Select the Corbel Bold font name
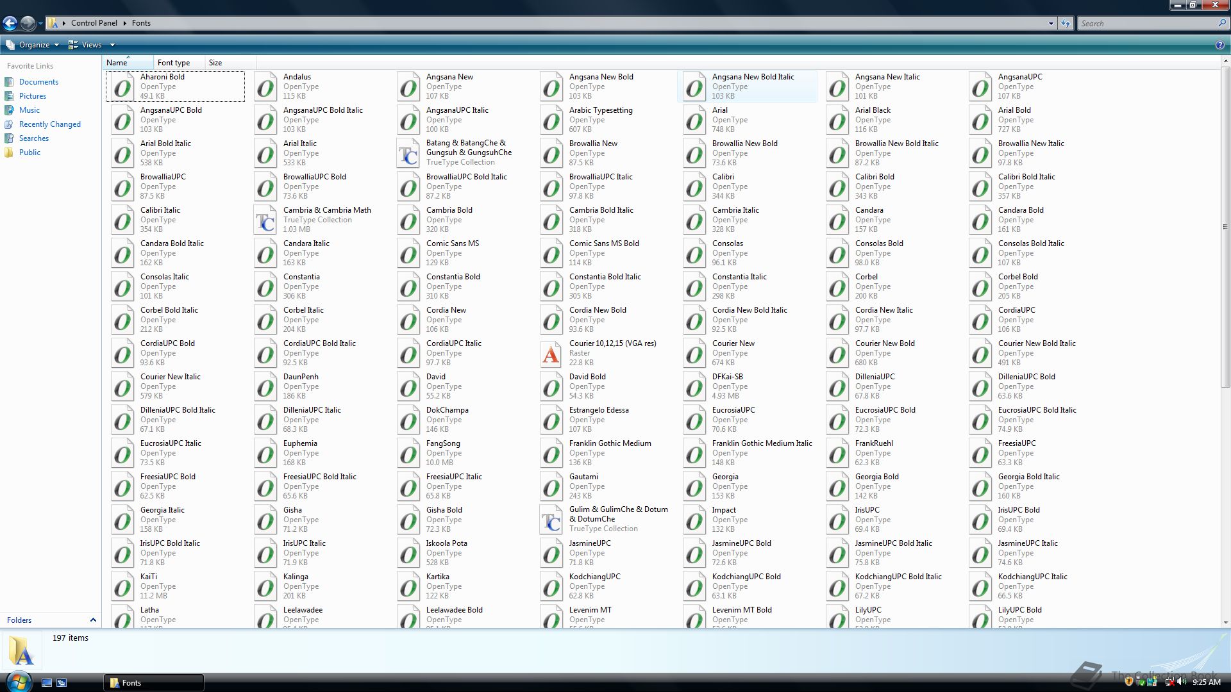 click(x=1018, y=277)
